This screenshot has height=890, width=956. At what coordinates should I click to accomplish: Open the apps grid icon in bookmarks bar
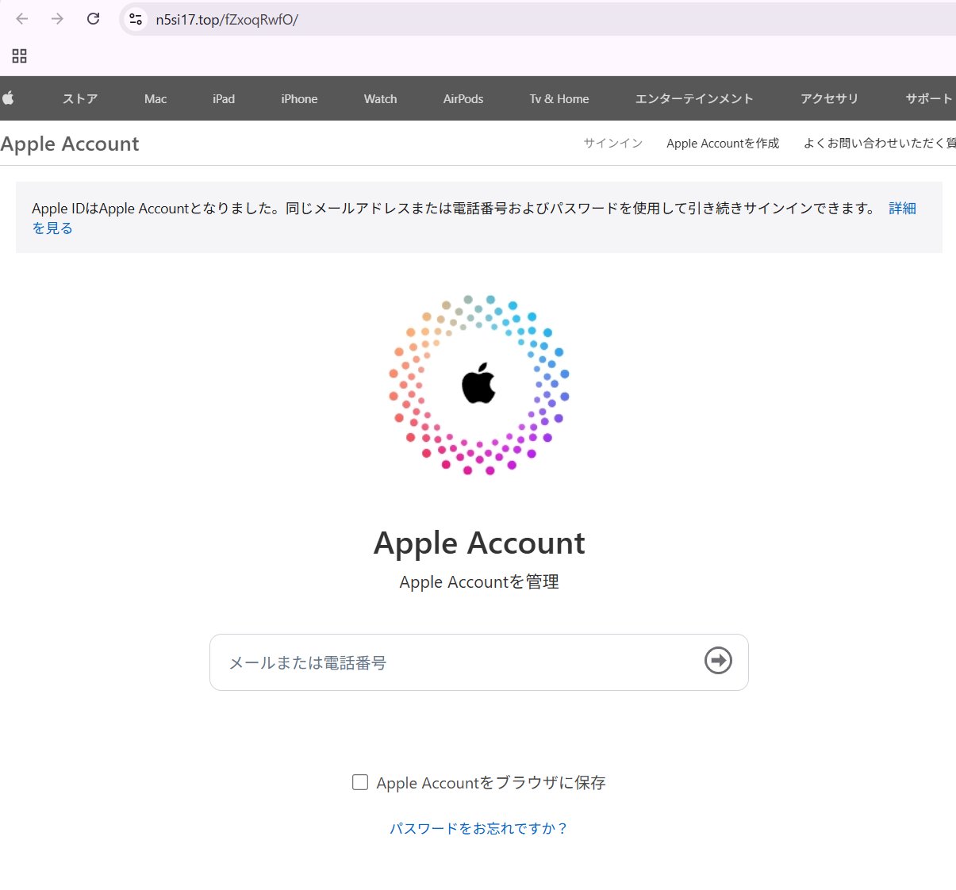click(x=20, y=56)
